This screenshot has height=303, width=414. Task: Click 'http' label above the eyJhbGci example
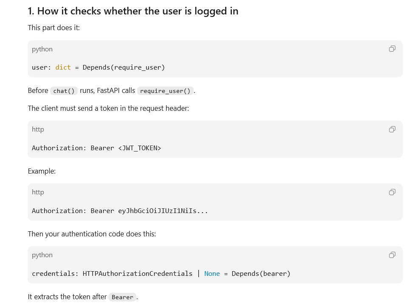pyautogui.click(x=38, y=192)
